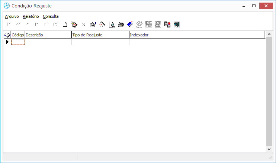Click the export-to-disk save icon
Image resolution: width=276 pixels, height=163 pixels.
(167, 25)
